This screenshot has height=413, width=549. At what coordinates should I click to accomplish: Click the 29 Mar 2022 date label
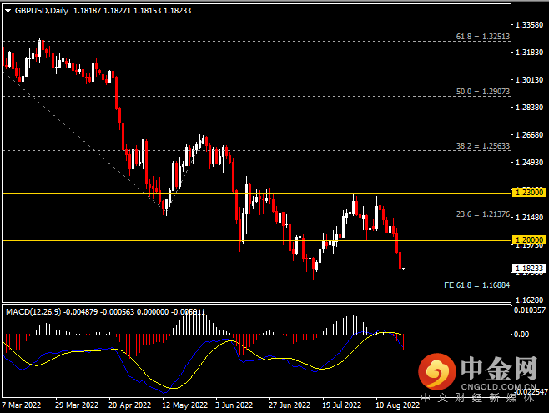(x=77, y=405)
